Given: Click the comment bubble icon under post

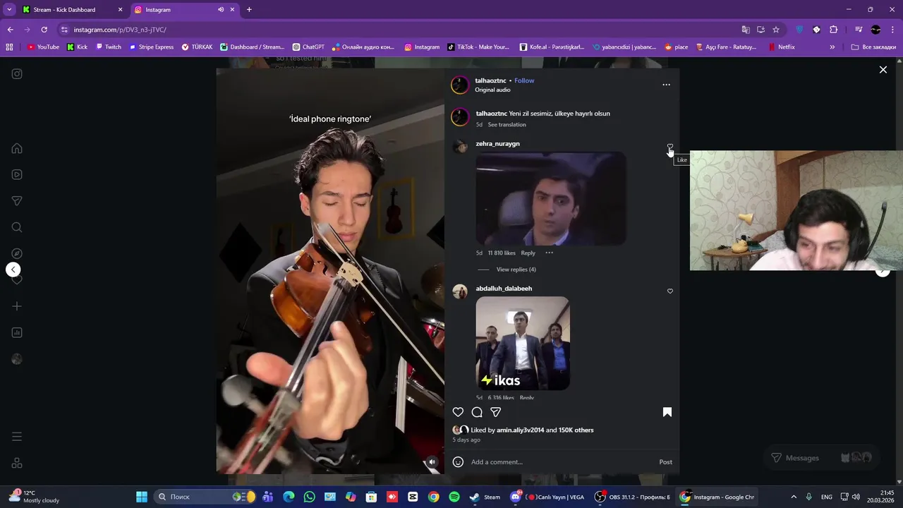Looking at the screenshot, I should click(477, 412).
